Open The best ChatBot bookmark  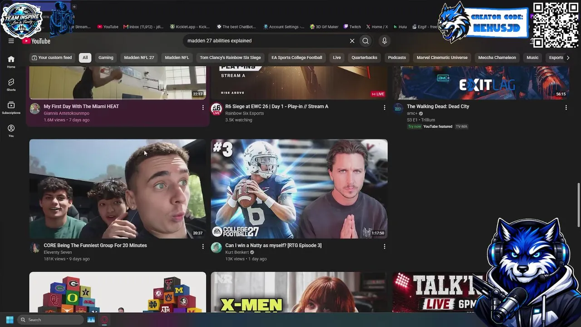tap(236, 27)
